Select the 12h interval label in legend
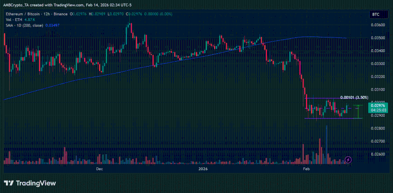Image resolution: width=393 pixels, height=193 pixels. (x=47, y=15)
